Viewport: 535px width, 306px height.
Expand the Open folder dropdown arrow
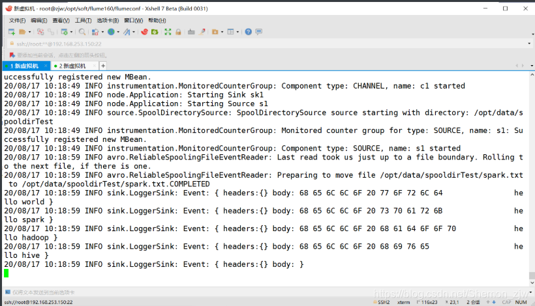coord(29,32)
